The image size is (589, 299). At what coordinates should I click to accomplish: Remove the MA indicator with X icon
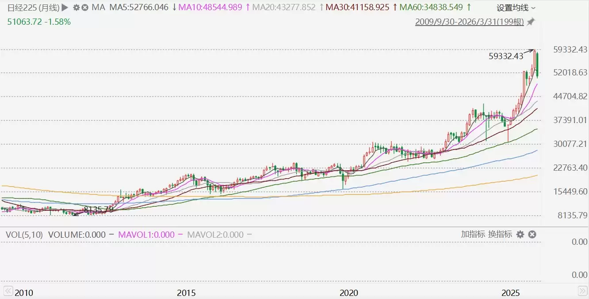85,7
